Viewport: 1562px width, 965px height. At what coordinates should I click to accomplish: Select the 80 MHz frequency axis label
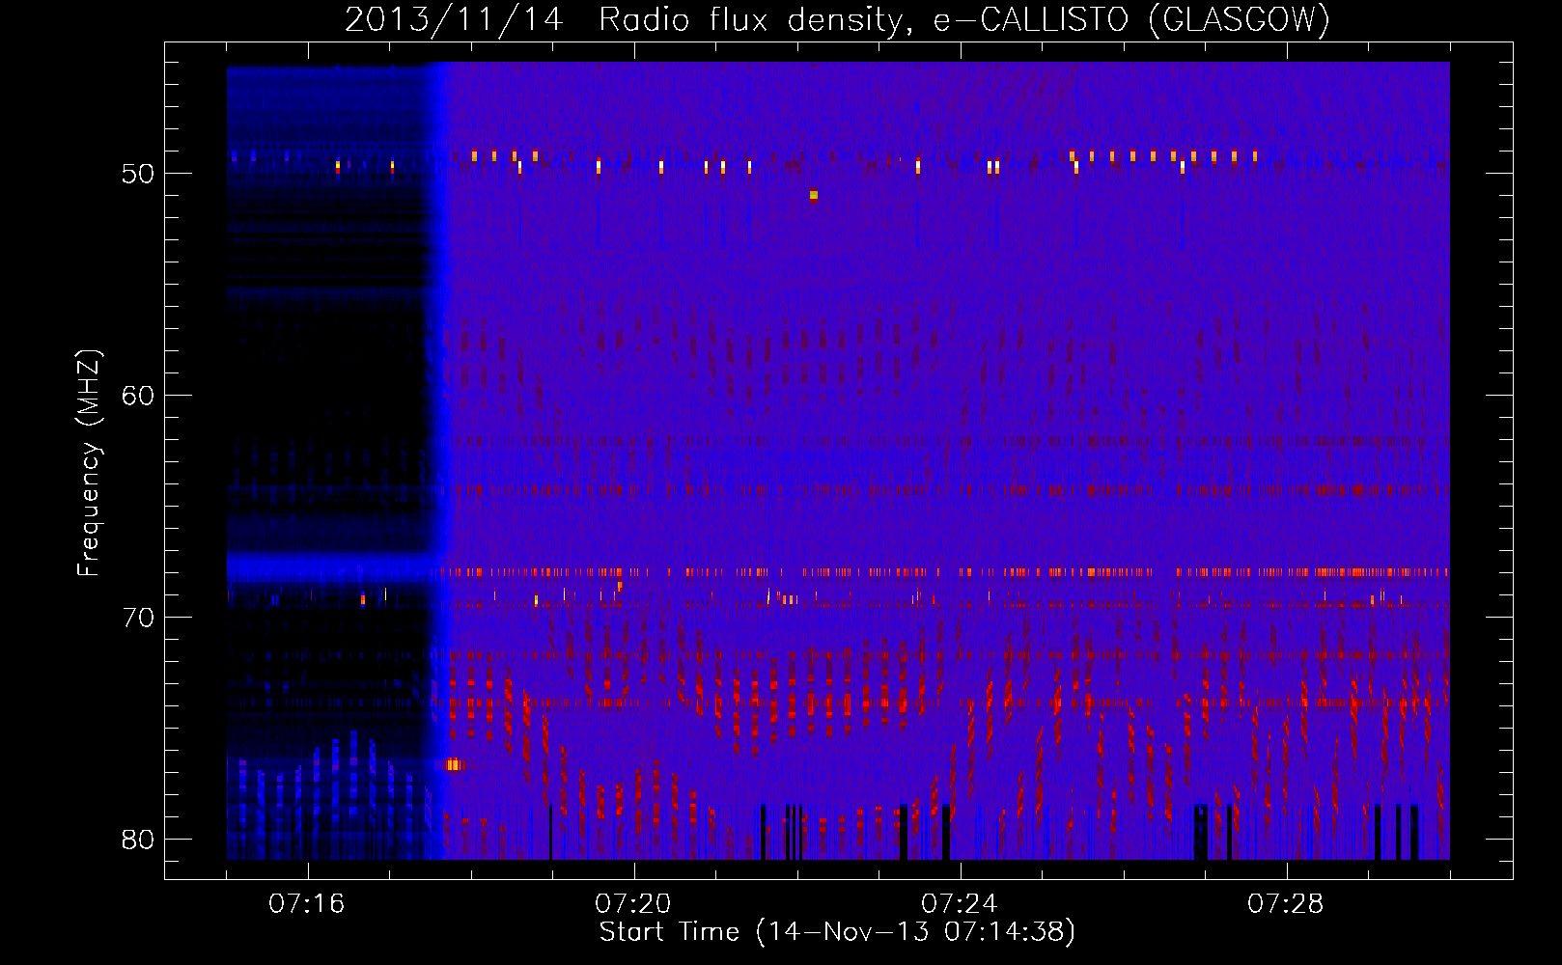click(x=138, y=840)
